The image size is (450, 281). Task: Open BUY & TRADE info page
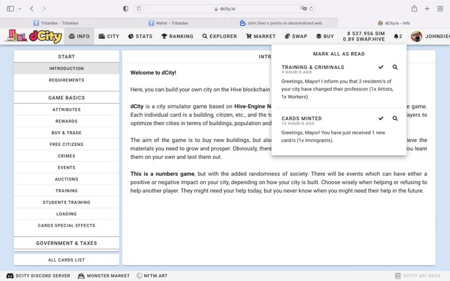pyautogui.click(x=67, y=133)
